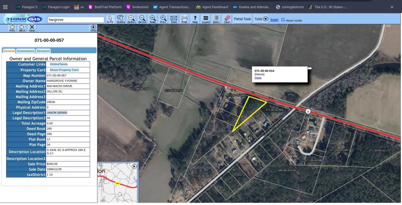Open Paragon 5 bookmark
402x205 pixels.
tap(27, 7)
